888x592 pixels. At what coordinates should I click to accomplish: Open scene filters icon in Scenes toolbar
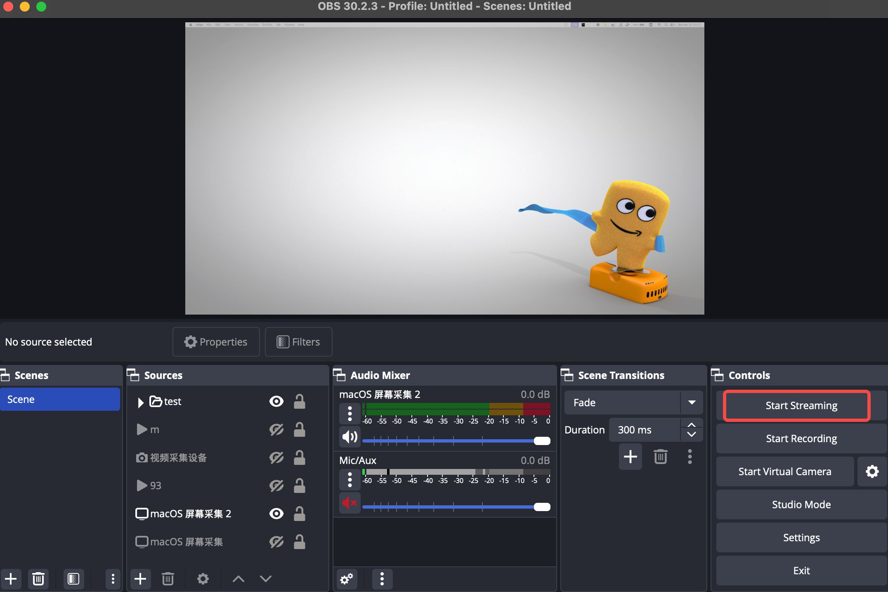pyautogui.click(x=73, y=579)
